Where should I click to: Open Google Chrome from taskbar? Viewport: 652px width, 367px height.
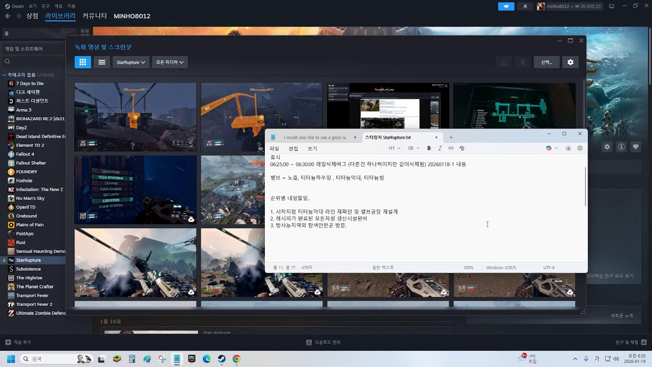tap(236, 359)
